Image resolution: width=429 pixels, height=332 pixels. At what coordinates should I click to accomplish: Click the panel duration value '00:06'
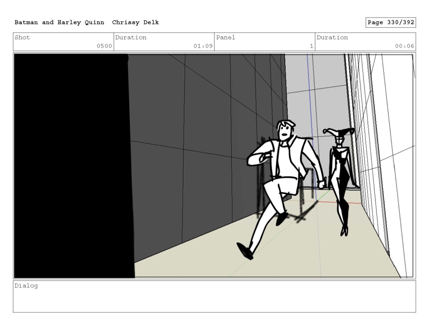pyautogui.click(x=404, y=46)
